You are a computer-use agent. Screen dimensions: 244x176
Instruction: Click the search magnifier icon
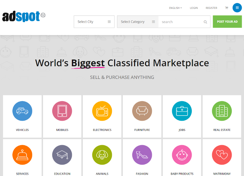pos(205,22)
